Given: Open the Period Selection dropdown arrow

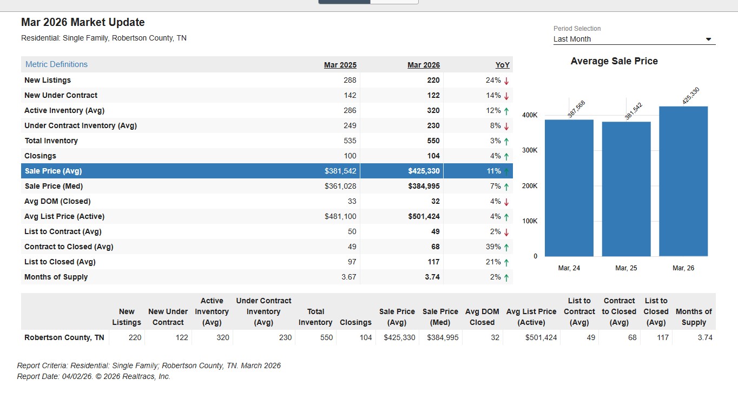Looking at the screenshot, I should pyautogui.click(x=709, y=39).
